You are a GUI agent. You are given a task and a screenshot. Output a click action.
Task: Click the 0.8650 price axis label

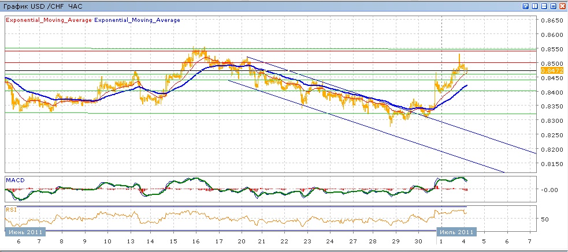[x=551, y=20]
